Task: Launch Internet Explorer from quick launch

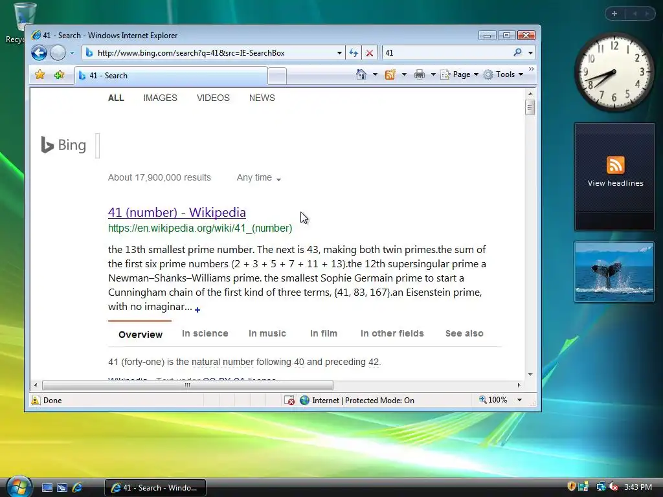Action: click(x=78, y=488)
